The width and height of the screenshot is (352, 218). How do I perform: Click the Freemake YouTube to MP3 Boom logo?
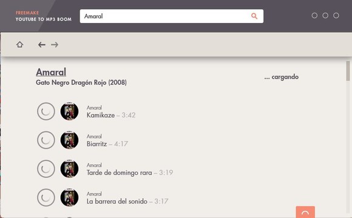coord(44,16)
